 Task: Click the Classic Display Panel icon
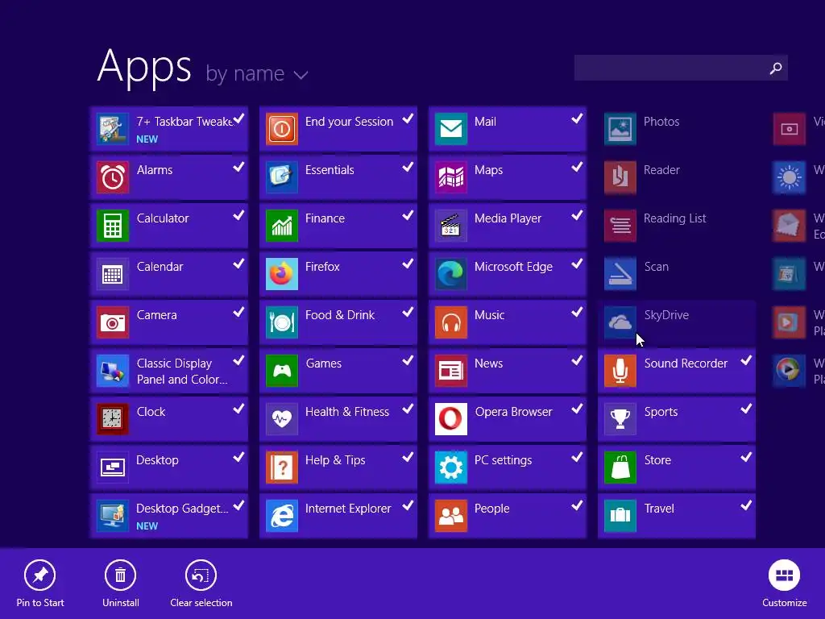pyautogui.click(x=113, y=371)
